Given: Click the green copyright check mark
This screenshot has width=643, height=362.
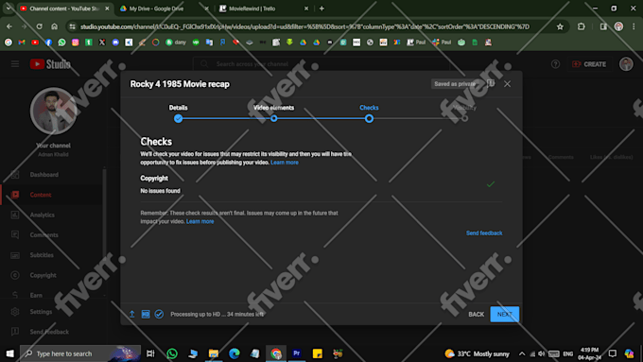Looking at the screenshot, I should coord(491,184).
